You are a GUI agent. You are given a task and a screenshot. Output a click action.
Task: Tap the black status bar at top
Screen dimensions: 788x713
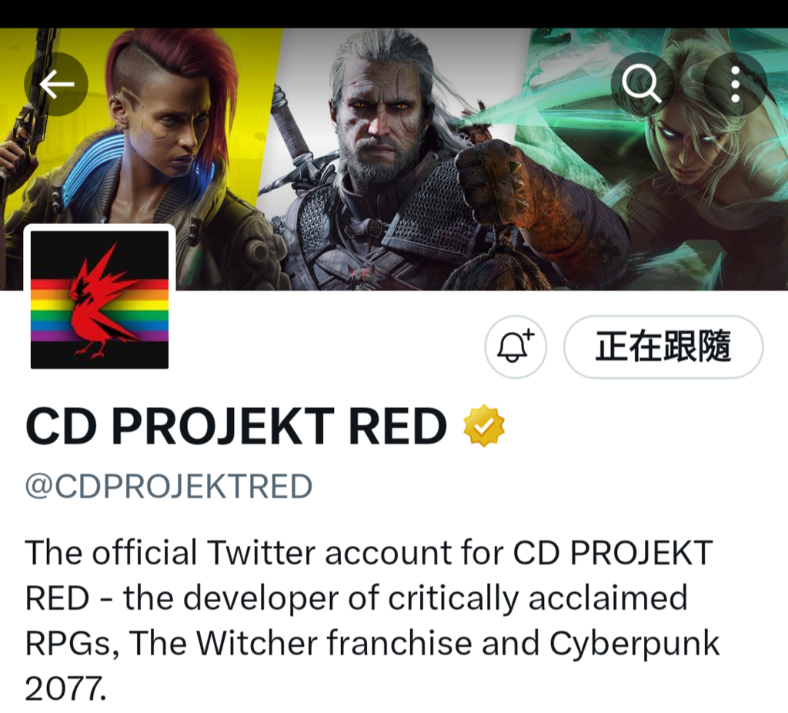click(x=394, y=14)
